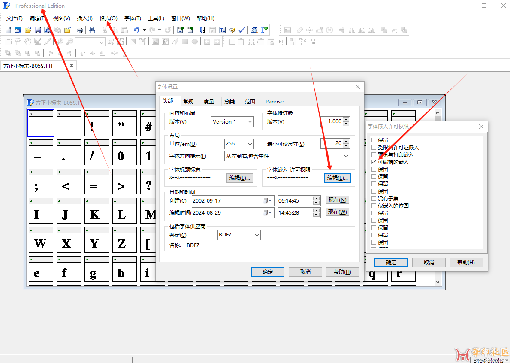This screenshot has height=363, width=510.
Task: Click 编辑(E)... under 字体标题标志
Action: coord(240,178)
